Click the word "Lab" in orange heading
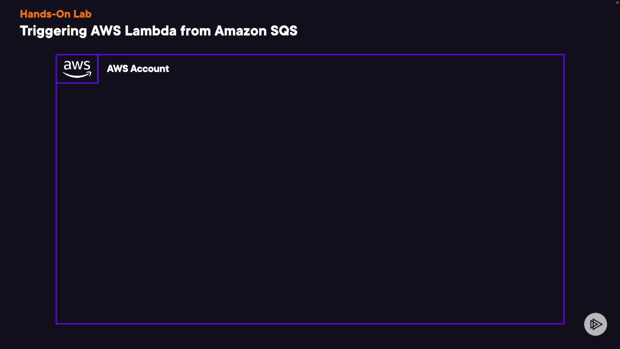Screen dimensions: 620x349 [82, 14]
